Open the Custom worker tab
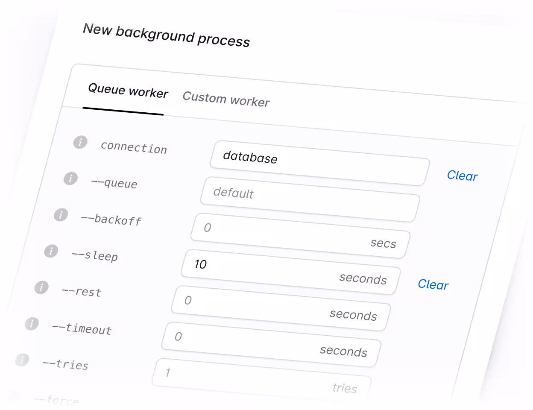The height and width of the screenshot is (410, 533). 226,99
